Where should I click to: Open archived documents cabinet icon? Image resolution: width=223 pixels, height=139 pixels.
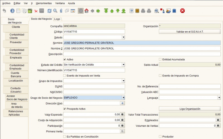pos(137,11)
